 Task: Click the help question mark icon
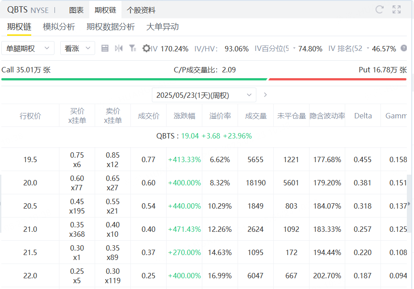point(404,48)
